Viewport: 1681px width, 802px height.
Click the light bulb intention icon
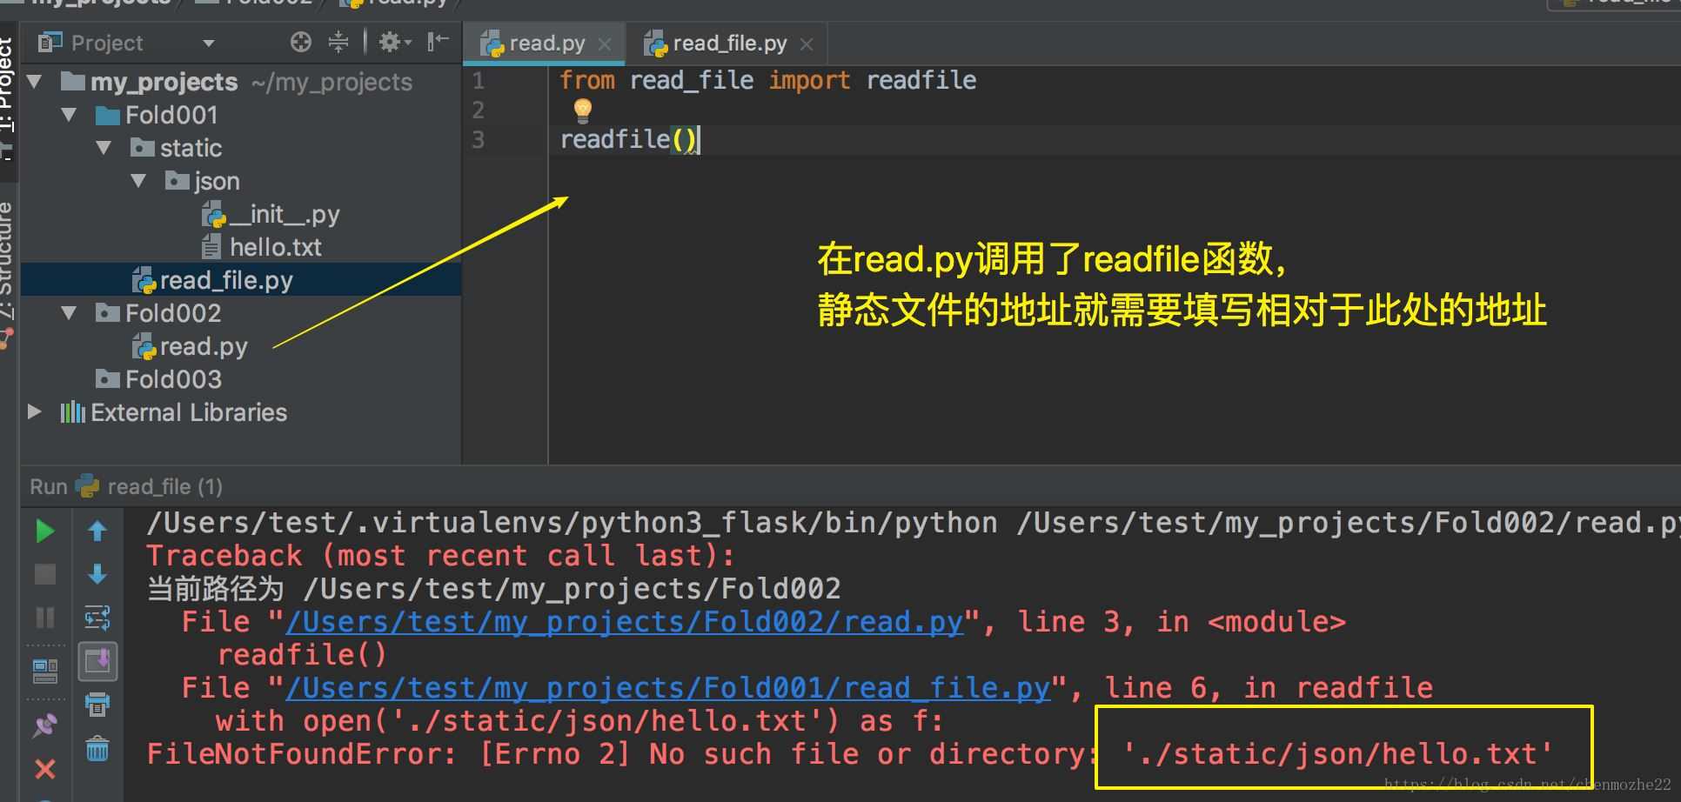[582, 110]
